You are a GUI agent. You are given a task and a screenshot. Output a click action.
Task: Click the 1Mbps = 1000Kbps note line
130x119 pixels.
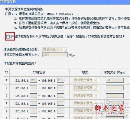pos(39,14)
